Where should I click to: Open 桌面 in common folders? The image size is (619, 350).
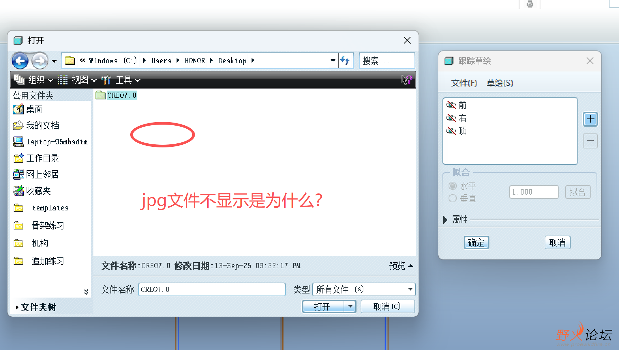[x=28, y=109]
